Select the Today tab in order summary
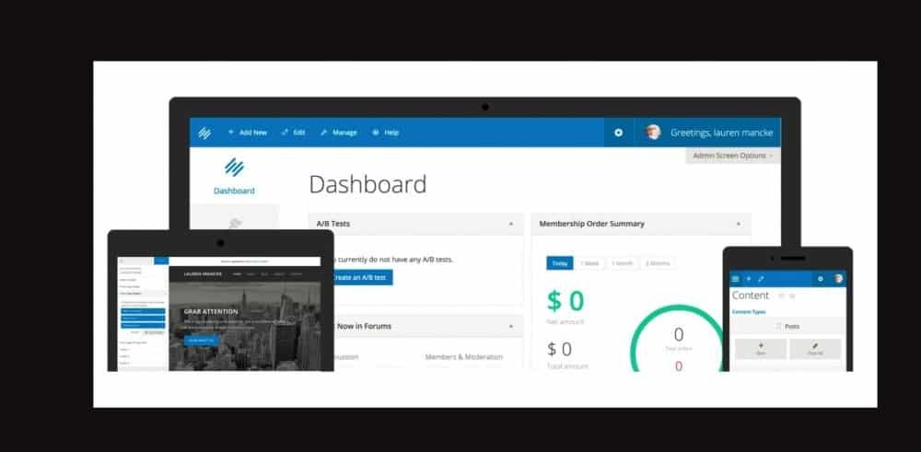The width and height of the screenshot is (921, 452). [x=559, y=263]
